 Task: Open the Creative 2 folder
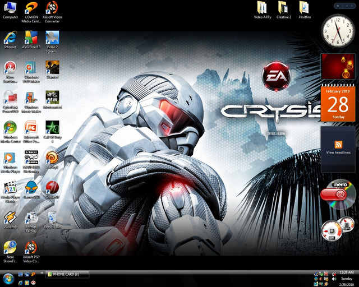[283, 10]
